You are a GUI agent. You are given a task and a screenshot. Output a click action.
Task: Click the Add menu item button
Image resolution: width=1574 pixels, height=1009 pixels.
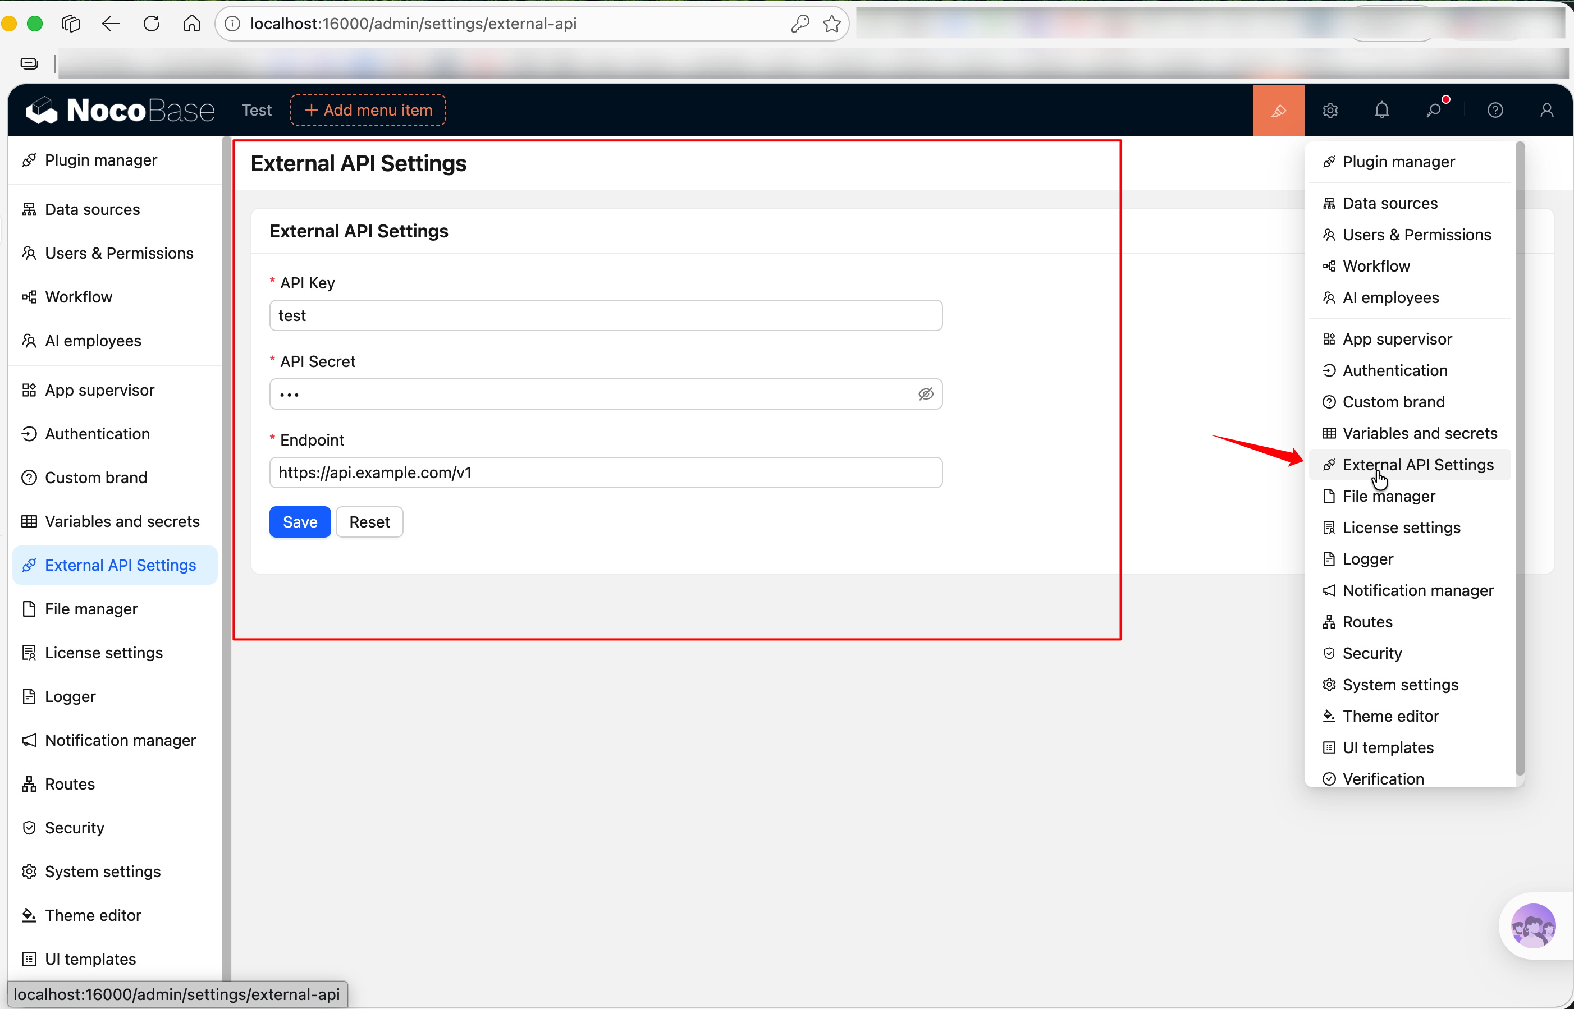(x=368, y=110)
